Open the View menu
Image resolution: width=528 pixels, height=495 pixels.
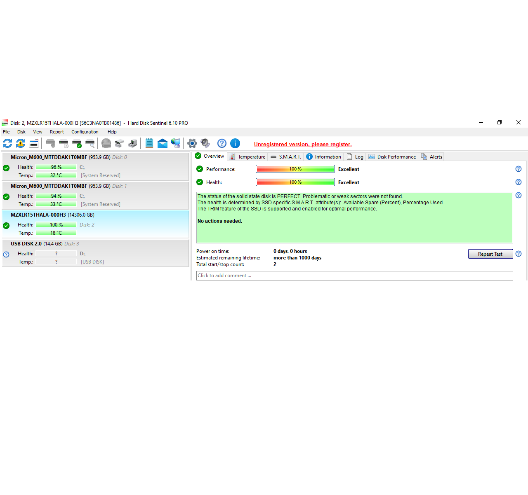pos(38,132)
